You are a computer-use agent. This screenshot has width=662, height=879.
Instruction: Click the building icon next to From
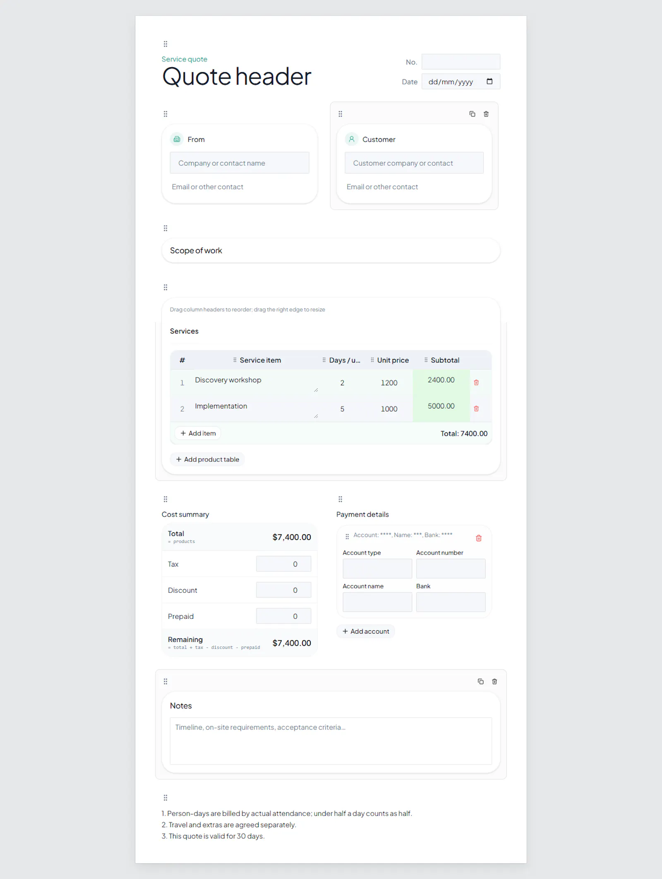click(177, 139)
